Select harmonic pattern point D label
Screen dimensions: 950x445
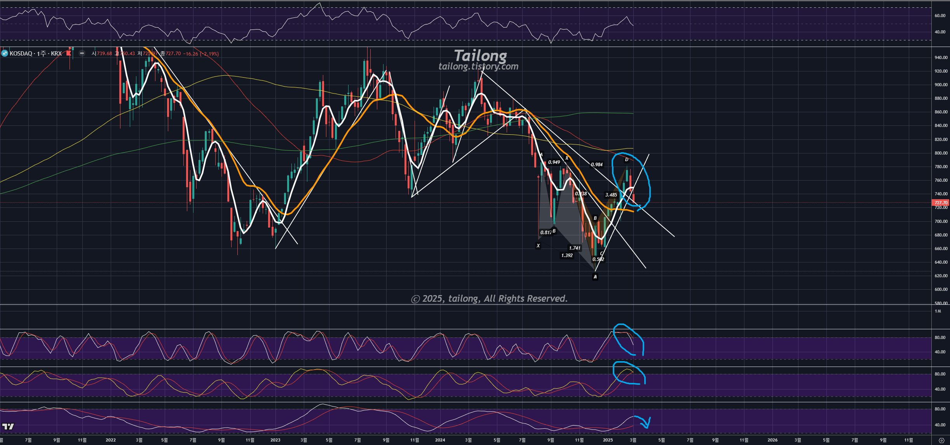pos(626,160)
